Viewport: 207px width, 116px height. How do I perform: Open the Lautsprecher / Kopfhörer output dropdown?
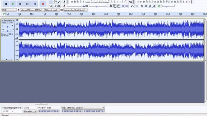75,10
